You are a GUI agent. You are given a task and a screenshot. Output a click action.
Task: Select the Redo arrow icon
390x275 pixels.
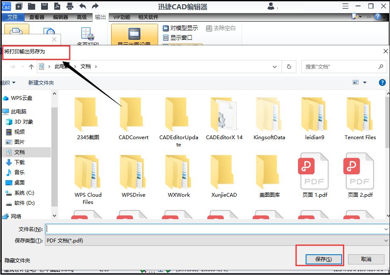pos(95,7)
